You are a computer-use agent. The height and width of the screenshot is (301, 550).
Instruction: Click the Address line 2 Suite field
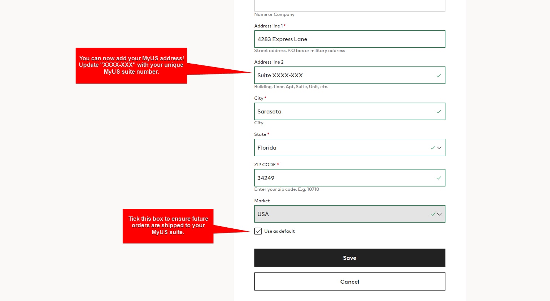(x=350, y=75)
